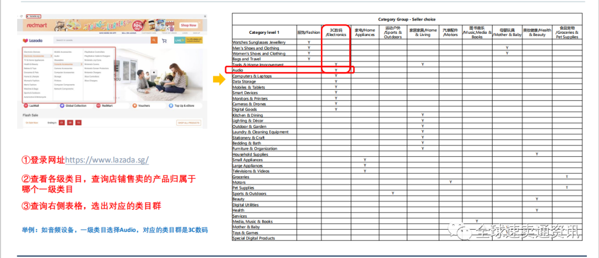Viewport: 599px width, 258px height.
Task: Click the RedMart channel icon
Action: click(x=98, y=106)
